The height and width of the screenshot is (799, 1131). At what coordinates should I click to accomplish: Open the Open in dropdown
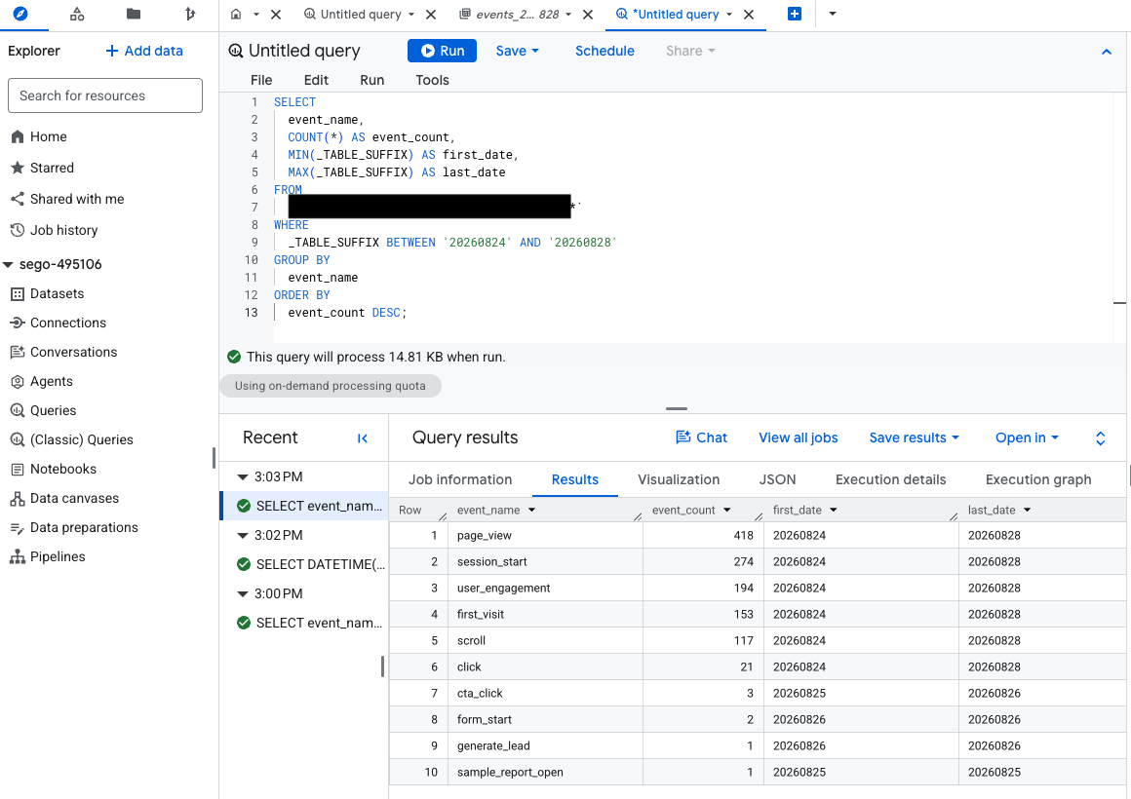tap(1027, 438)
